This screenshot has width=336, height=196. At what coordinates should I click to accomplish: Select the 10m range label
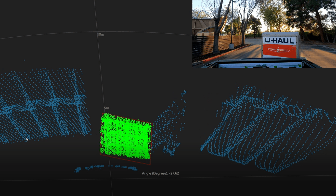(101, 34)
